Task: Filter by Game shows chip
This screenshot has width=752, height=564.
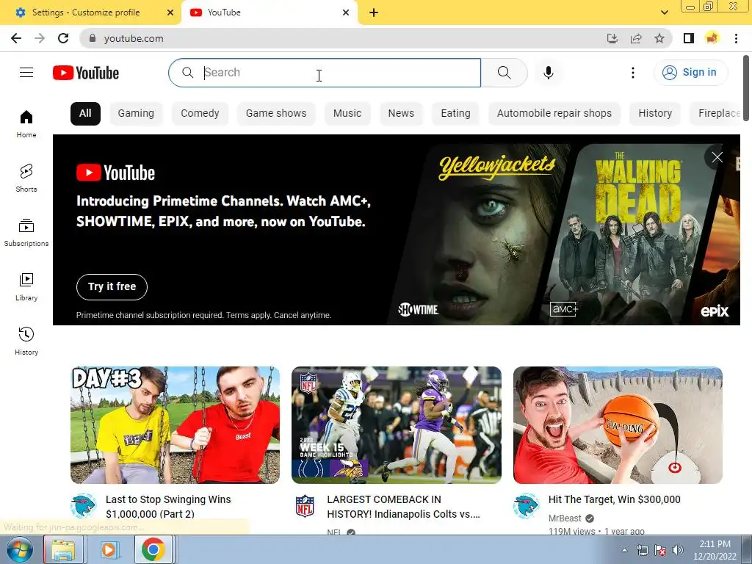Action: click(x=276, y=114)
